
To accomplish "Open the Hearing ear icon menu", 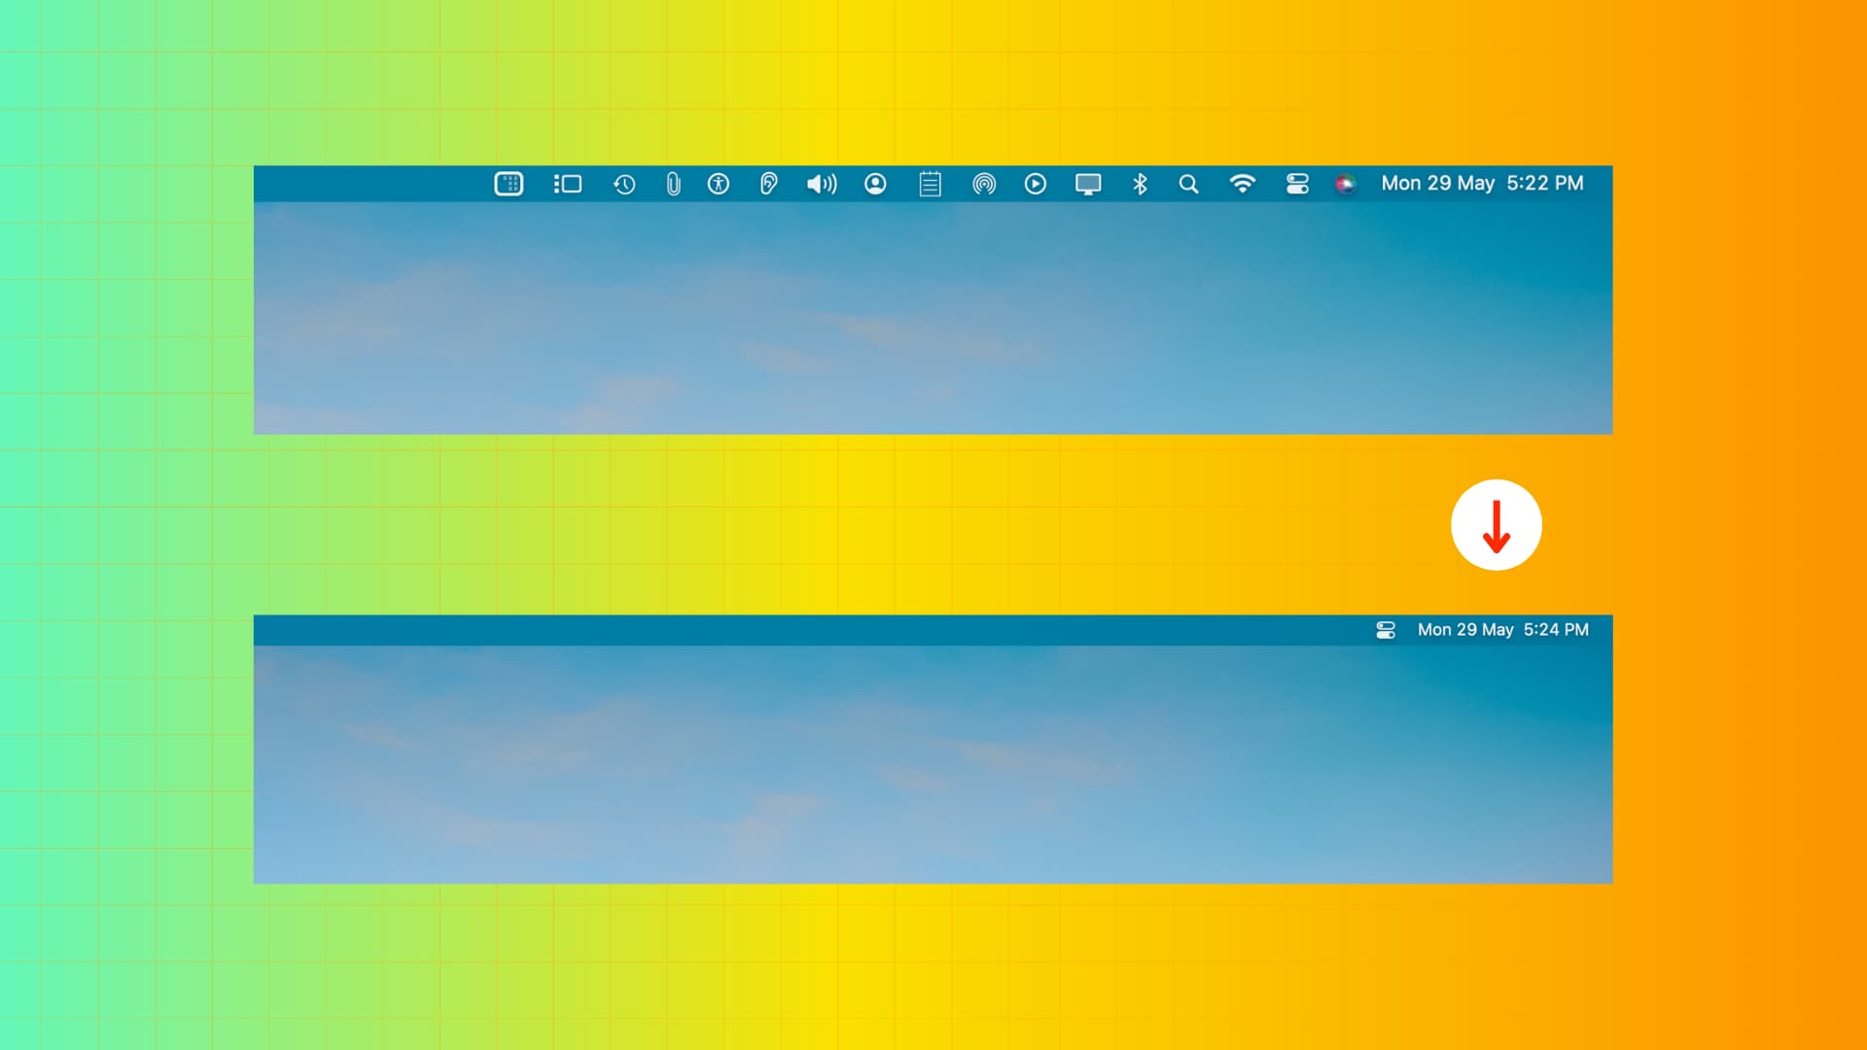I will click(x=768, y=184).
